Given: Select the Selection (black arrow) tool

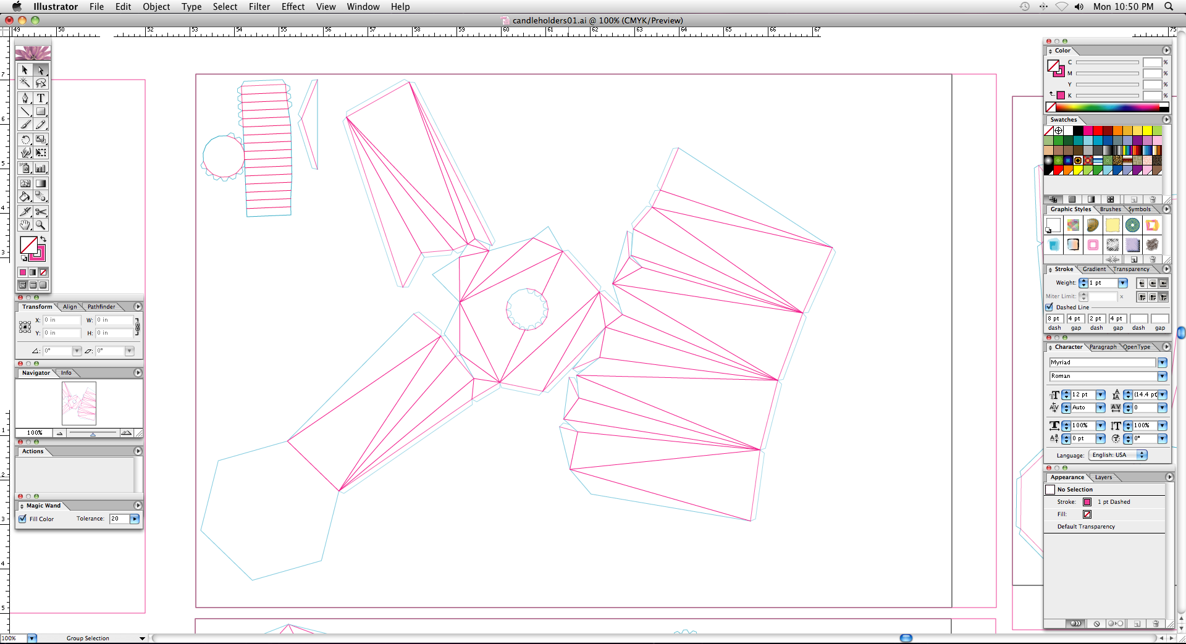Looking at the screenshot, I should 25,70.
